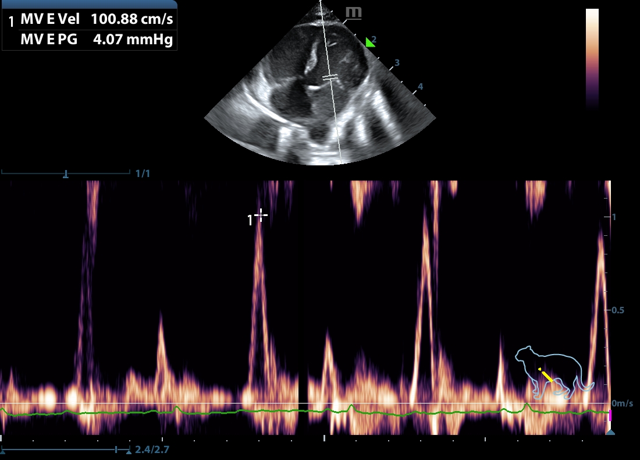Click depth marker 3 on sector scale
640x460 pixels.
pos(397,62)
